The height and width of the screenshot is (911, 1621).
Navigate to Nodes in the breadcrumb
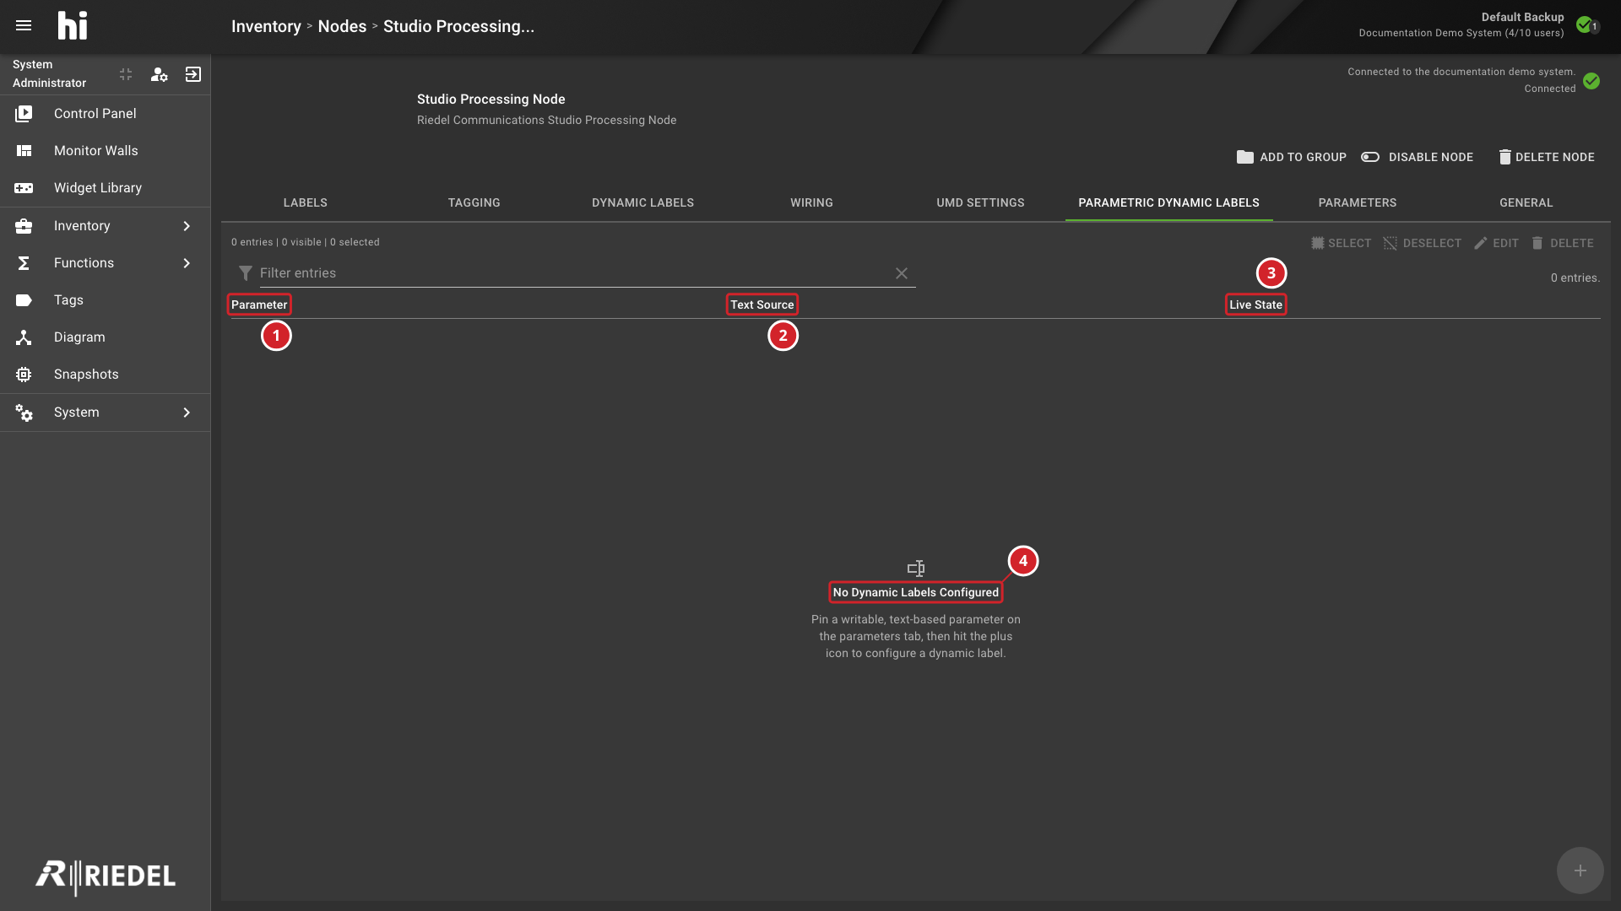click(x=342, y=26)
